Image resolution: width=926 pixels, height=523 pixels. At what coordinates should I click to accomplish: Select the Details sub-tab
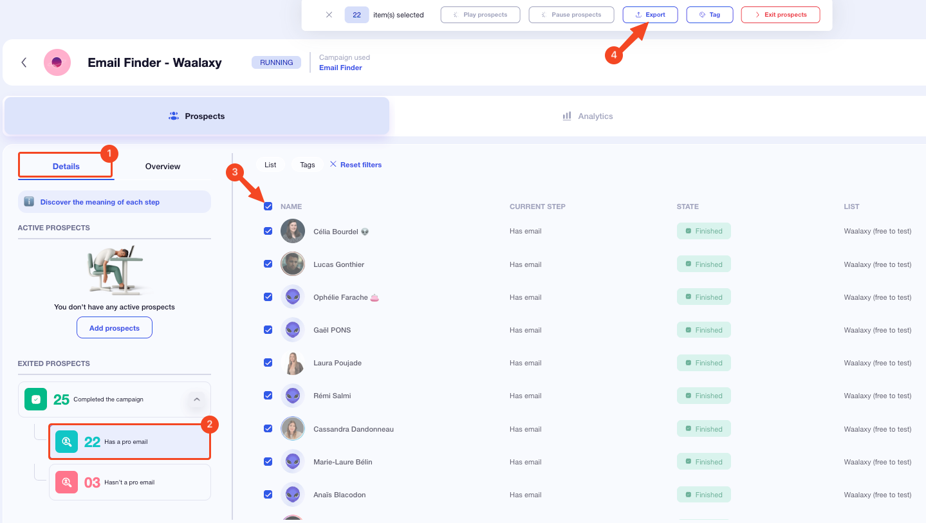click(66, 166)
